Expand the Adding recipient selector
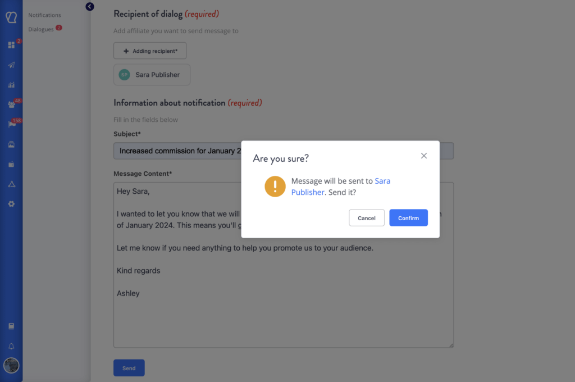Screen dimensions: 575x382 pyautogui.click(x=149, y=51)
